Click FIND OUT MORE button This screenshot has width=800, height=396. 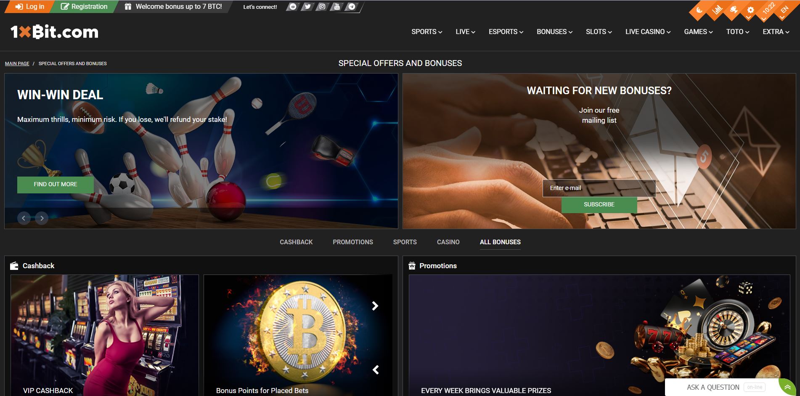point(56,185)
